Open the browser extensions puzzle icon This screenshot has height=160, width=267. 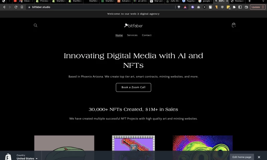pyautogui.click(x=234, y=7)
